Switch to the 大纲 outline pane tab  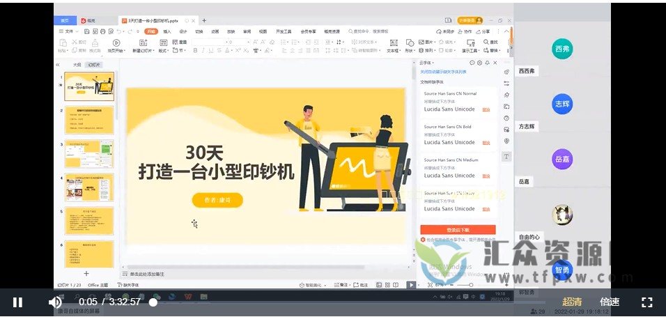(77, 65)
